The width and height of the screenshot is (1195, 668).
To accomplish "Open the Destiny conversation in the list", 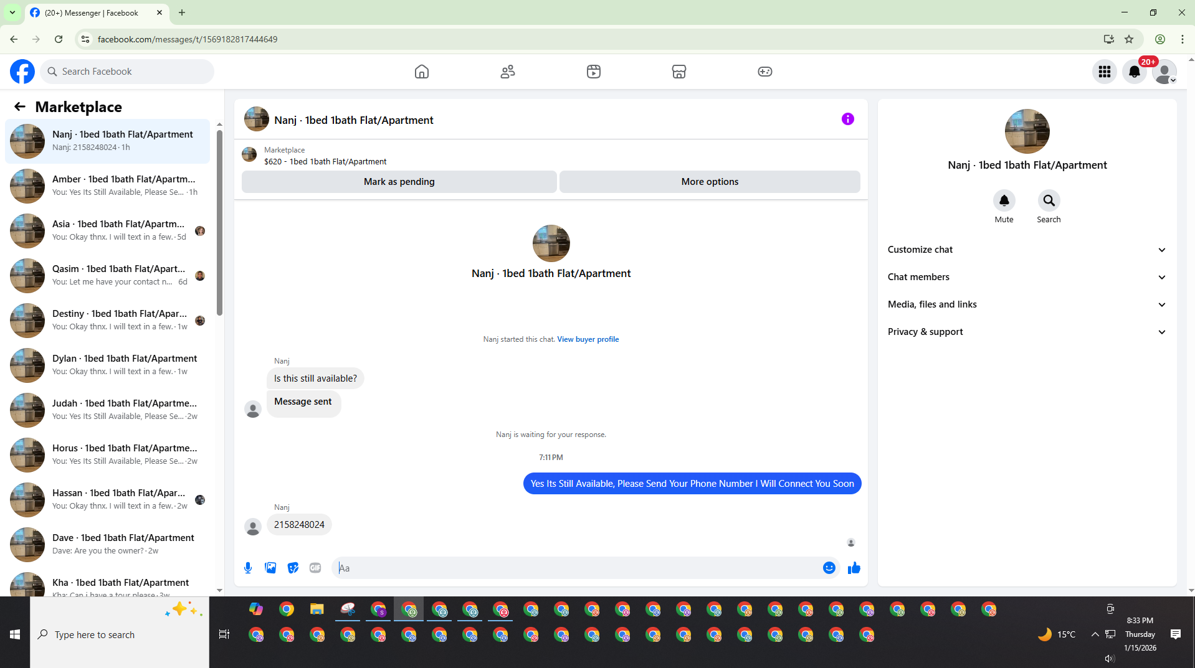I will tap(107, 320).
